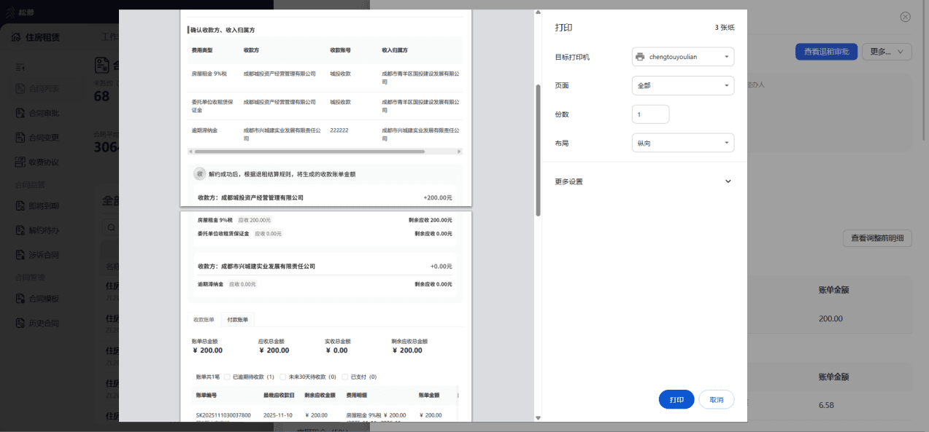Viewport: 929px width, 432px height.
Task: Click the 涉诉合同 sidebar icon
Action: pyautogui.click(x=20, y=254)
